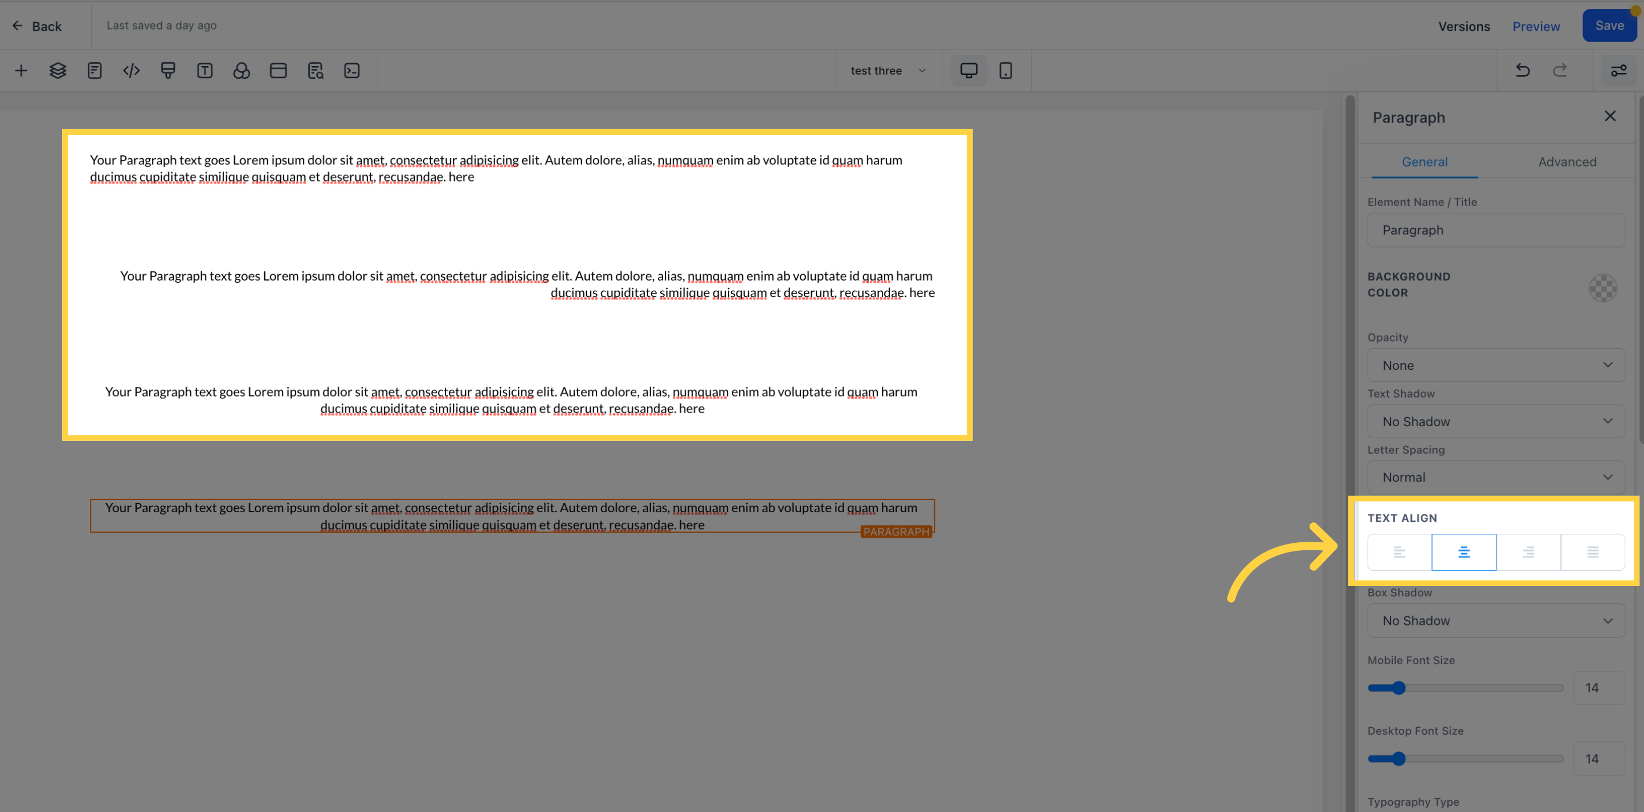
Task: Click the terminal prompt icon
Action: pyautogui.click(x=351, y=70)
